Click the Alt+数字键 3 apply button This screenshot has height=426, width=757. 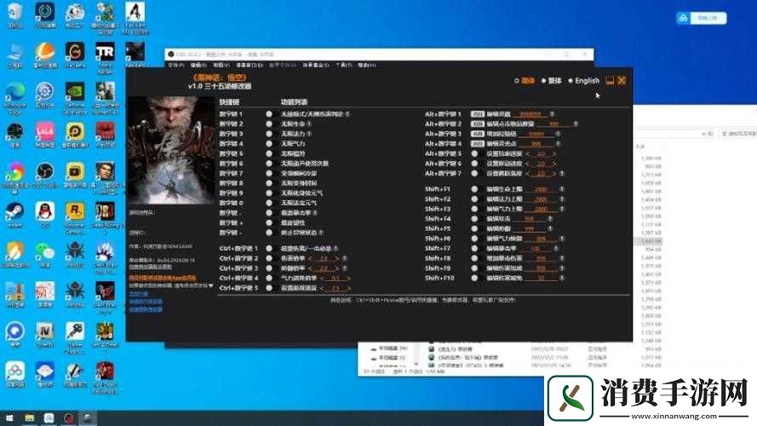click(478, 134)
